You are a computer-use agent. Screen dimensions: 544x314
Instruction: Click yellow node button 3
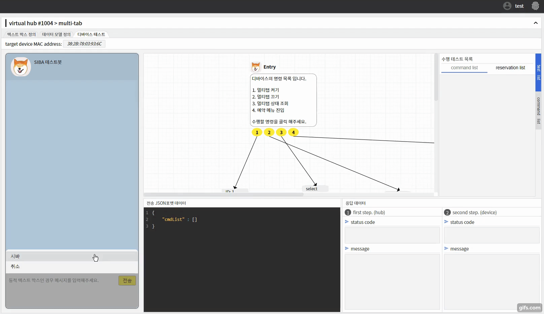pos(281,132)
